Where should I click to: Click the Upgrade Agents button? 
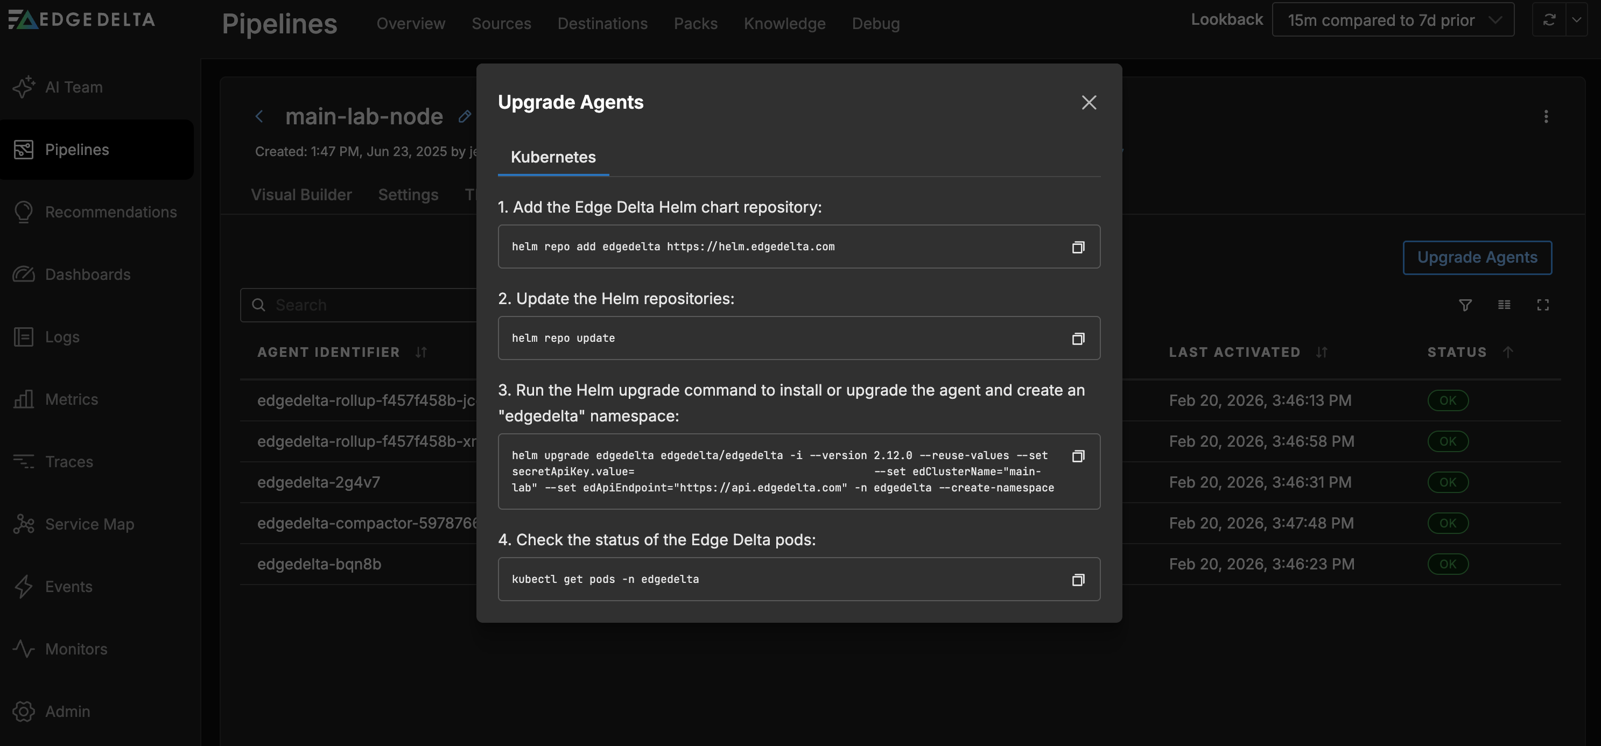[x=1477, y=257]
